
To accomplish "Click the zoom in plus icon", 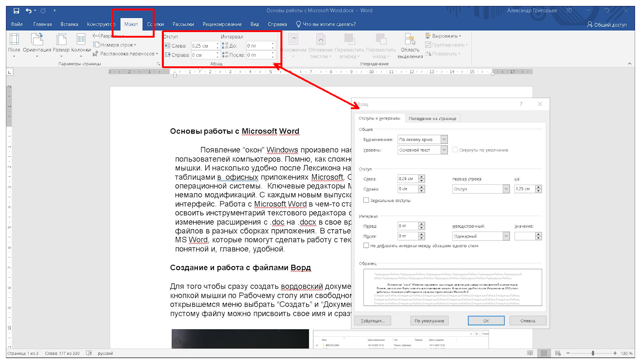I will pos(615,353).
